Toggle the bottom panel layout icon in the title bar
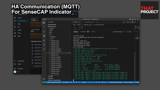The image size is (160, 90). click(x=133, y=19)
